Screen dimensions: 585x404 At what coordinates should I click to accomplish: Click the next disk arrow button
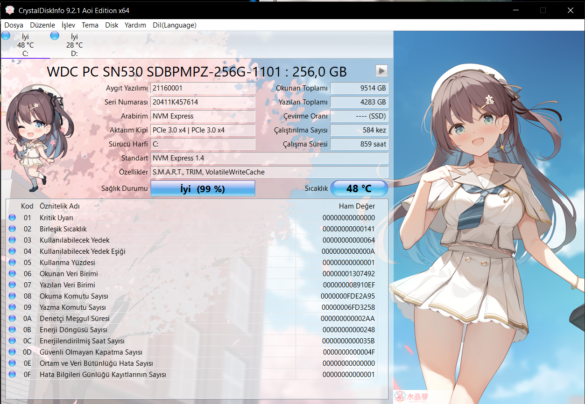382,70
